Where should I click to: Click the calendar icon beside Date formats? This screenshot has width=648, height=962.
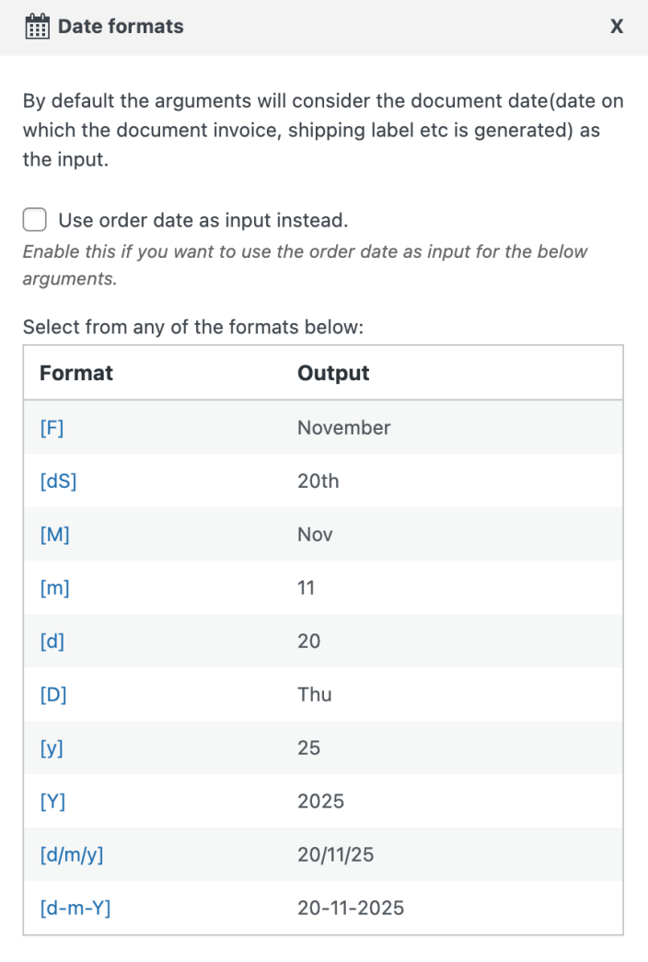pyautogui.click(x=37, y=27)
